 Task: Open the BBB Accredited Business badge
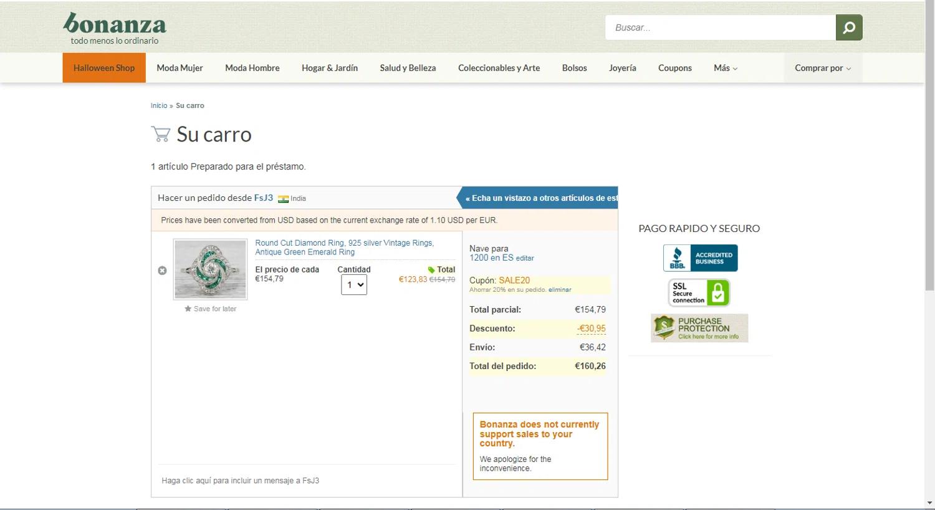700,257
